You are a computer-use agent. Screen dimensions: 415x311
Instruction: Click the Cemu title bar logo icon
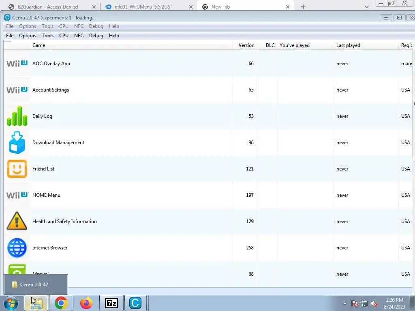pyautogui.click(x=7, y=18)
